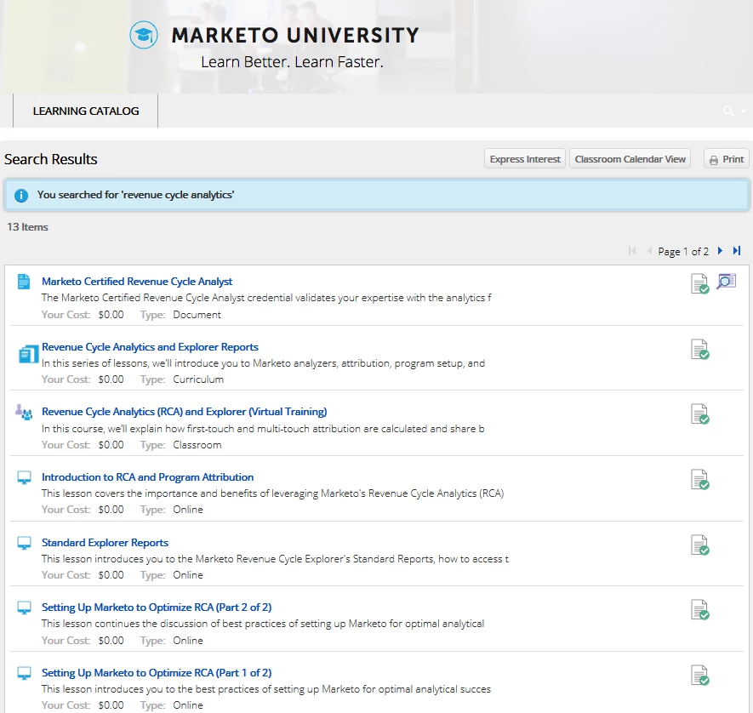The width and height of the screenshot is (753, 713).
Task: Click the 'Classroom' type value
Action: click(197, 445)
